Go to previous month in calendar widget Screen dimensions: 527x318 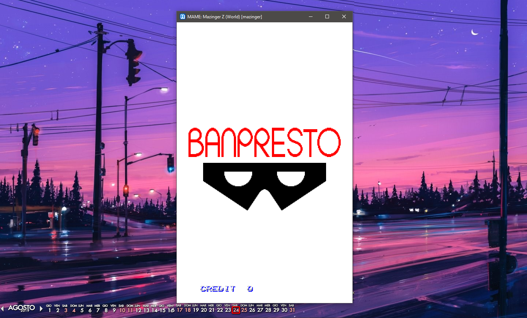(3, 309)
